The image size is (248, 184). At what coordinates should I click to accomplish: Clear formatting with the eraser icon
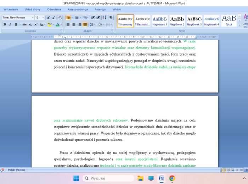click(60, 17)
